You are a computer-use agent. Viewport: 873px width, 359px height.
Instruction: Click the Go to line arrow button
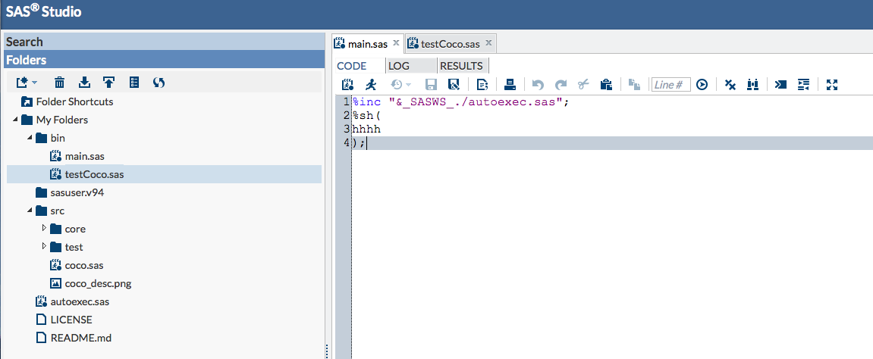[702, 85]
